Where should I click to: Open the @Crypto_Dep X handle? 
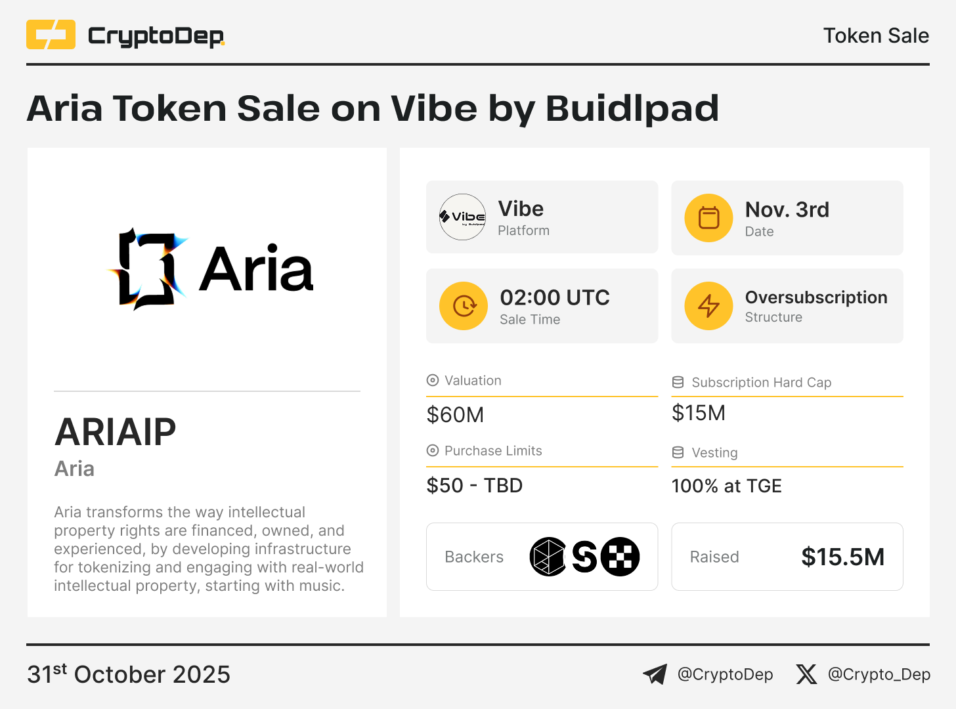879,674
